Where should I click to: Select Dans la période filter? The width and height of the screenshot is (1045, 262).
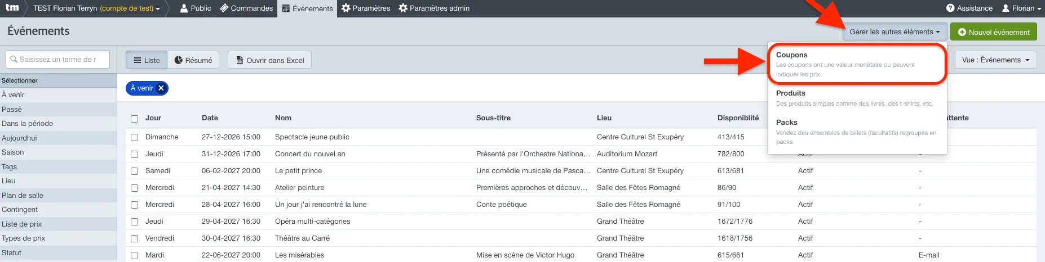coord(58,123)
